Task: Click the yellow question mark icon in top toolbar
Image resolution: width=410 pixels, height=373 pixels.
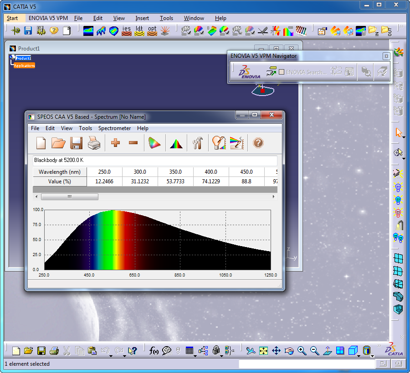Action: (54, 30)
